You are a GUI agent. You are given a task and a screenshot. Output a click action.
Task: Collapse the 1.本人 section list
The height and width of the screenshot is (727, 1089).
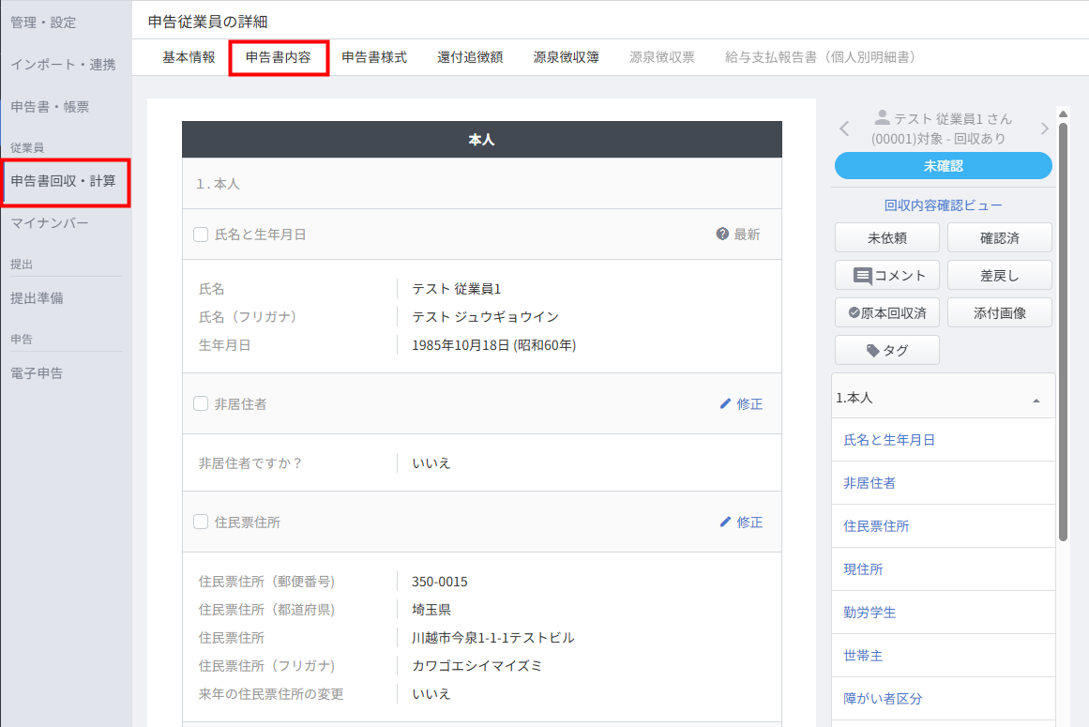coord(1036,400)
